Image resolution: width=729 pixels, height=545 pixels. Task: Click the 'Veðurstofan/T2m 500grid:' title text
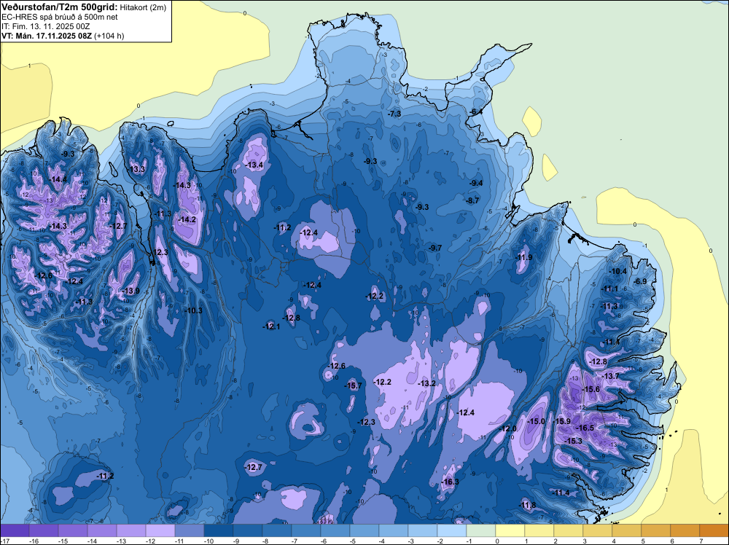pos(60,7)
